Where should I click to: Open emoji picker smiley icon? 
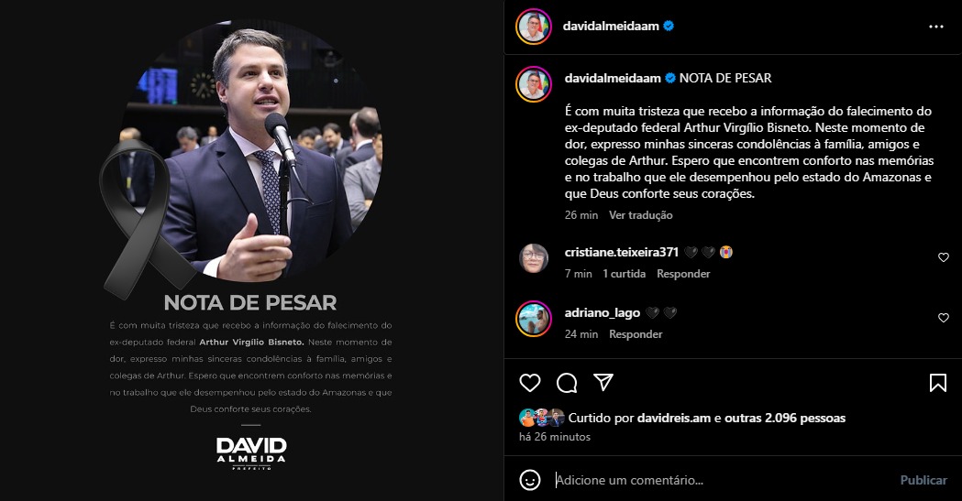click(530, 480)
